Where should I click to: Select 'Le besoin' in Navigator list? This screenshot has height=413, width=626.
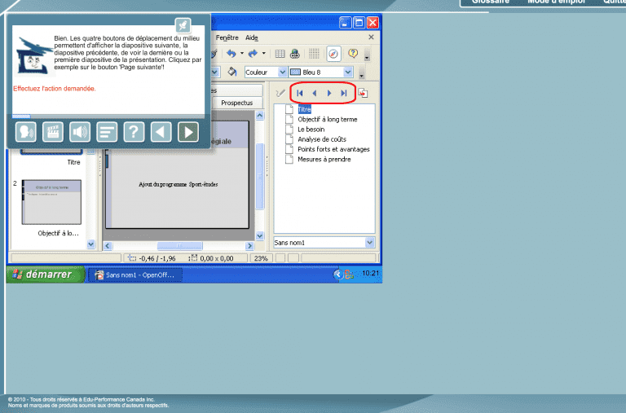point(311,130)
